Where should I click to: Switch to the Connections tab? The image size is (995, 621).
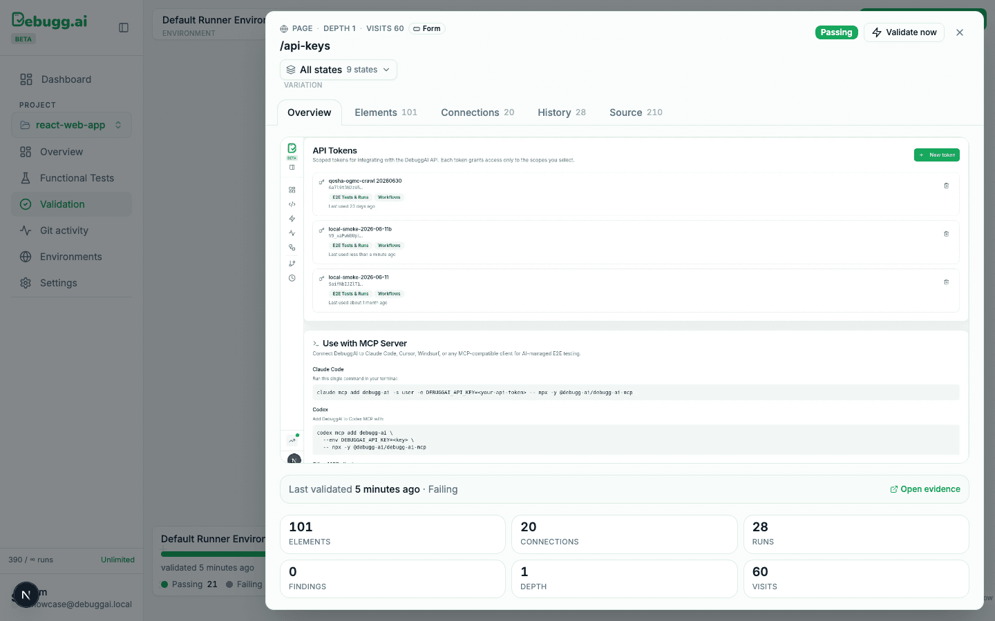click(x=477, y=112)
